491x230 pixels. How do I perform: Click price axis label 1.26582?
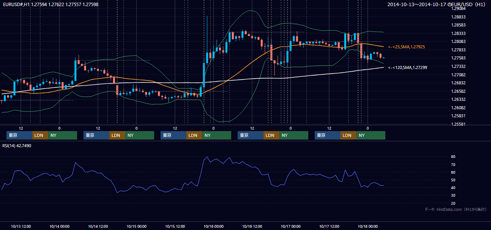pos(458,91)
